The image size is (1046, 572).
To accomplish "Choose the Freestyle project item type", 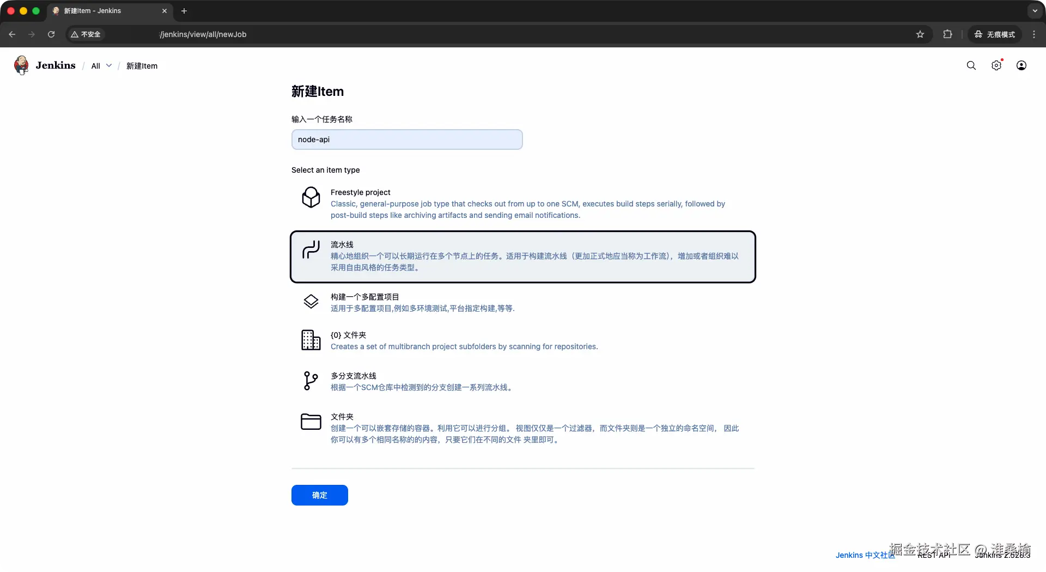I will point(523,204).
